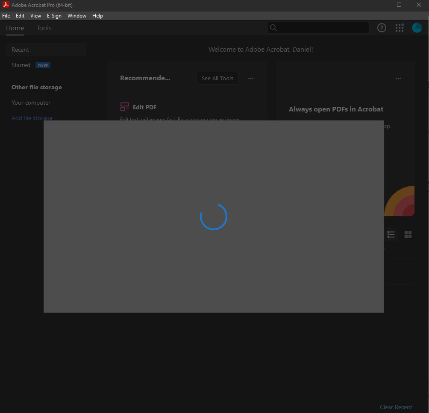Viewport: 429px width, 413px height.
Task: Switch to grid thumbnail view
Action: [x=408, y=234]
